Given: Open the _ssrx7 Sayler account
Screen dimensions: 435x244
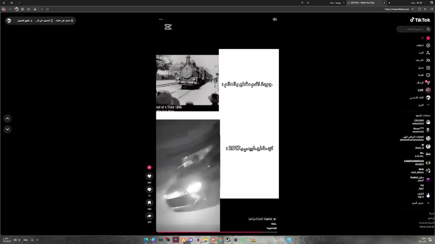Looking at the screenshot, I should (x=420, y=179).
